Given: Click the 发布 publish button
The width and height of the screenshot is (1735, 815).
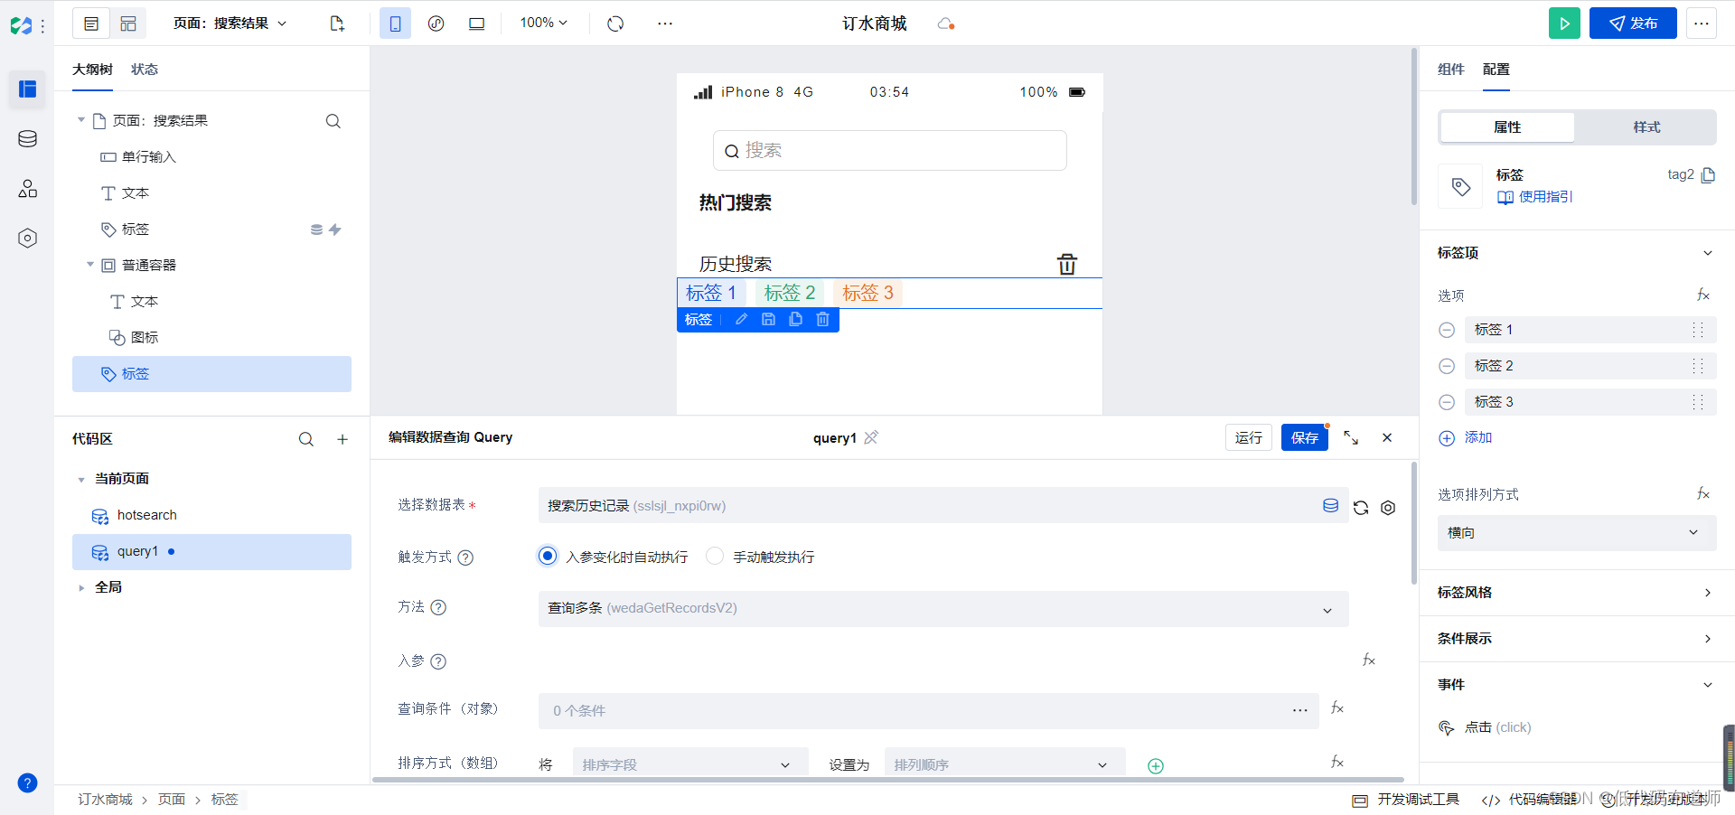Looking at the screenshot, I should pos(1633,23).
